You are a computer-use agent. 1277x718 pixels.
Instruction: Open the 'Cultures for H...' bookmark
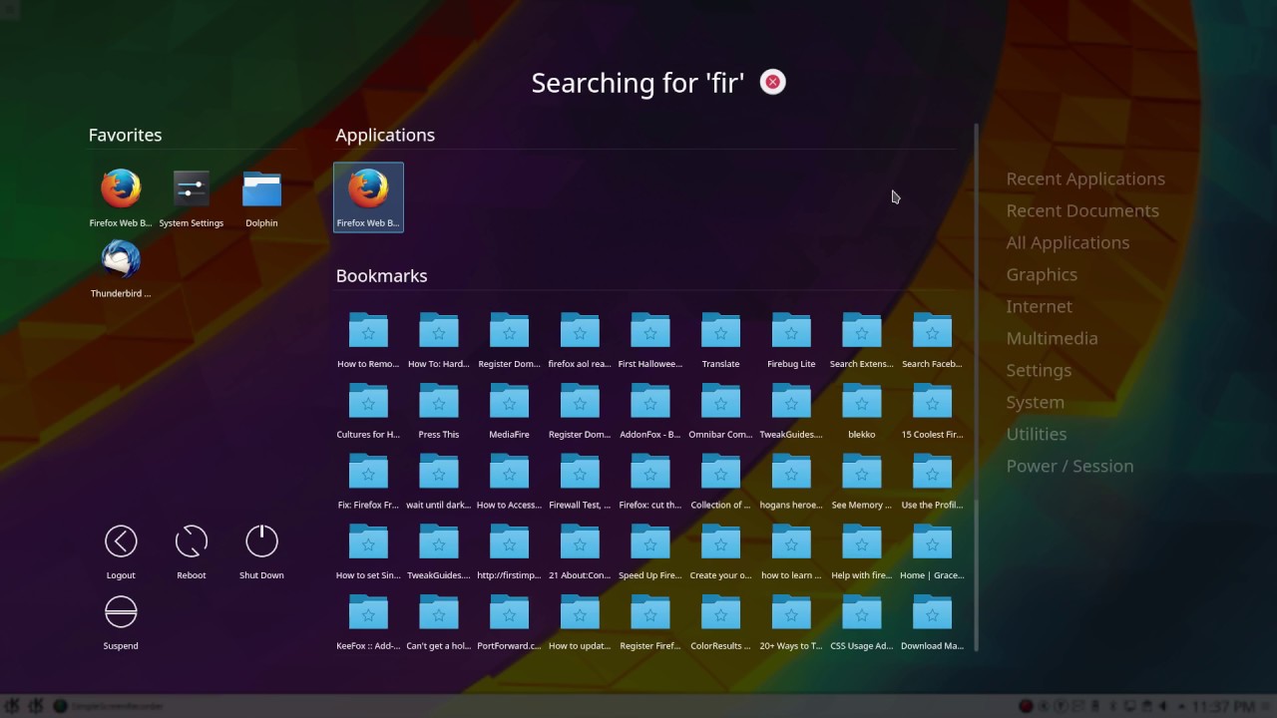tap(368, 411)
